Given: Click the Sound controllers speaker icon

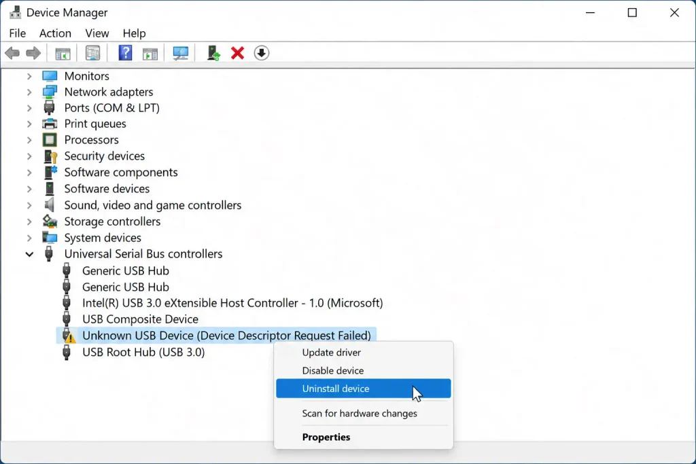Looking at the screenshot, I should point(49,205).
